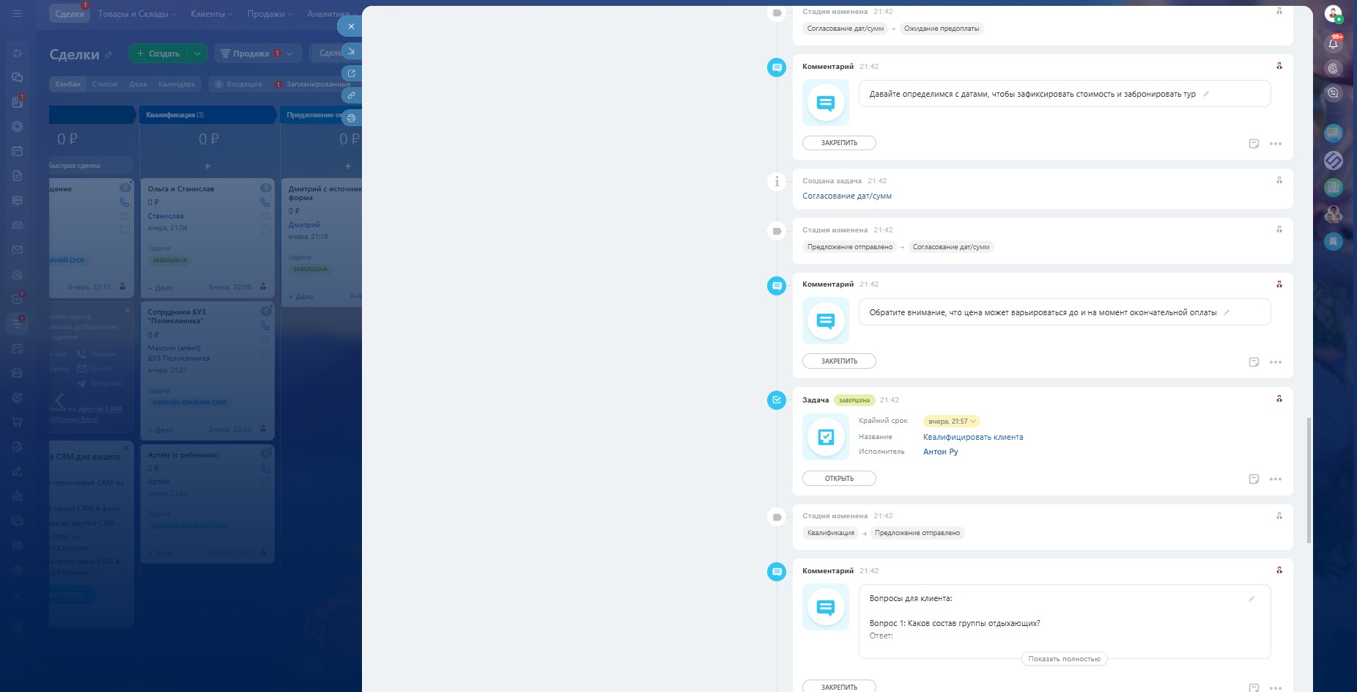Expand the arrow beside 'Создать'
Screen dimensions: 1357x692
point(197,54)
